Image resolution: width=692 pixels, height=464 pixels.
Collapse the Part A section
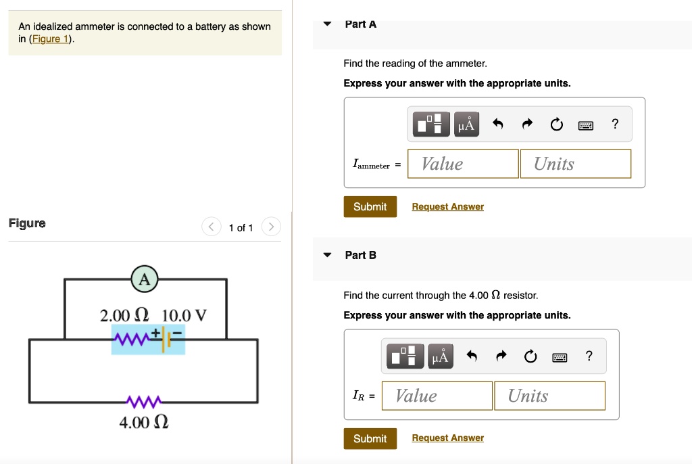click(327, 23)
